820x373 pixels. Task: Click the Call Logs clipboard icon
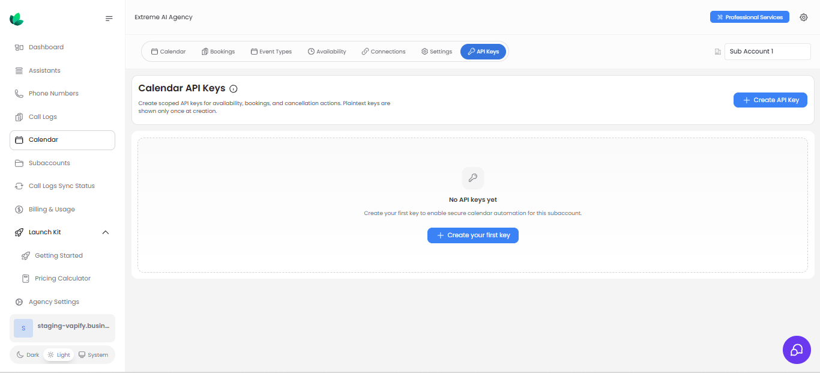pos(19,117)
